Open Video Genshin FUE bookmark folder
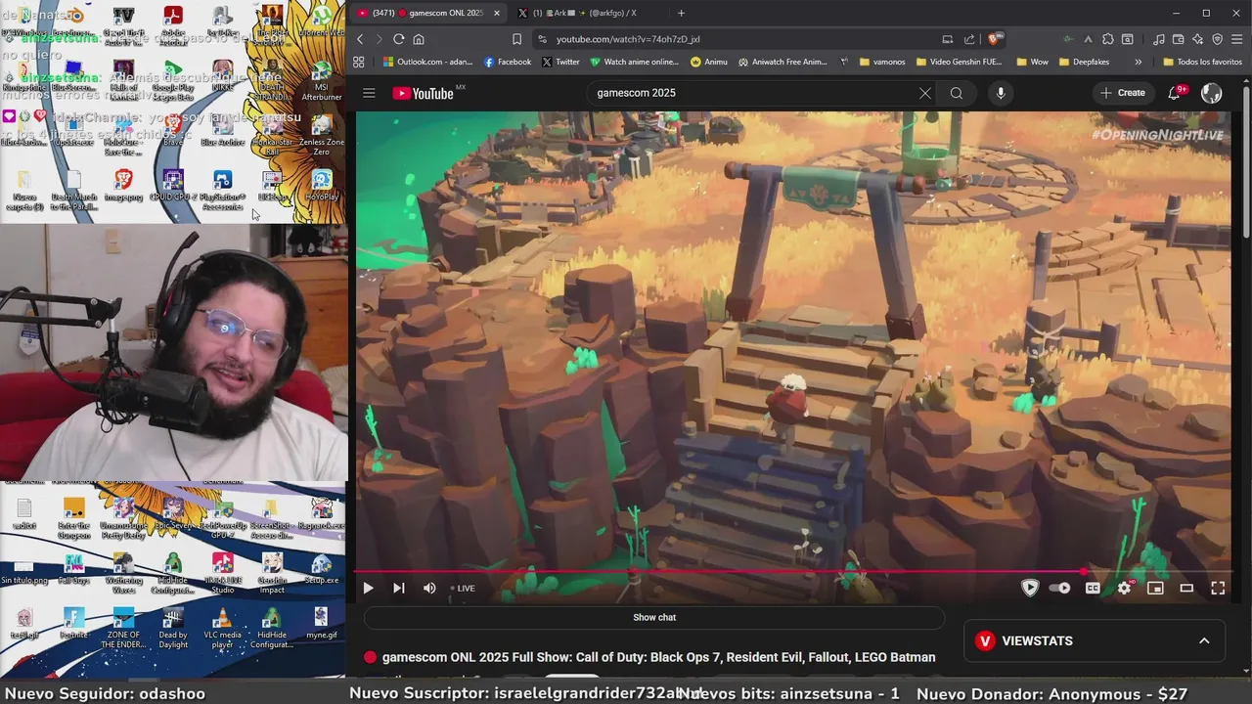This screenshot has height=704, width=1252. (x=961, y=62)
